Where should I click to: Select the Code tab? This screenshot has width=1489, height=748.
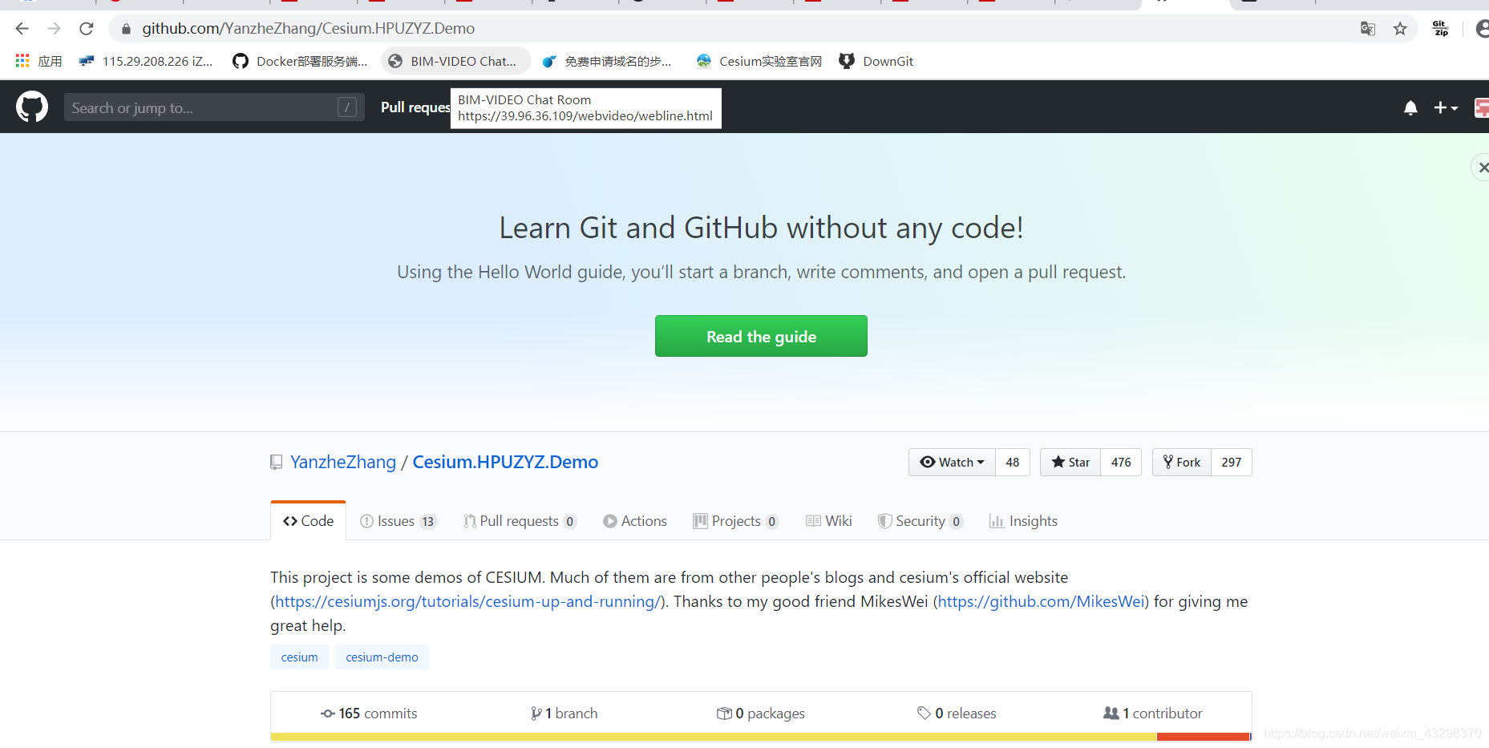coord(309,521)
